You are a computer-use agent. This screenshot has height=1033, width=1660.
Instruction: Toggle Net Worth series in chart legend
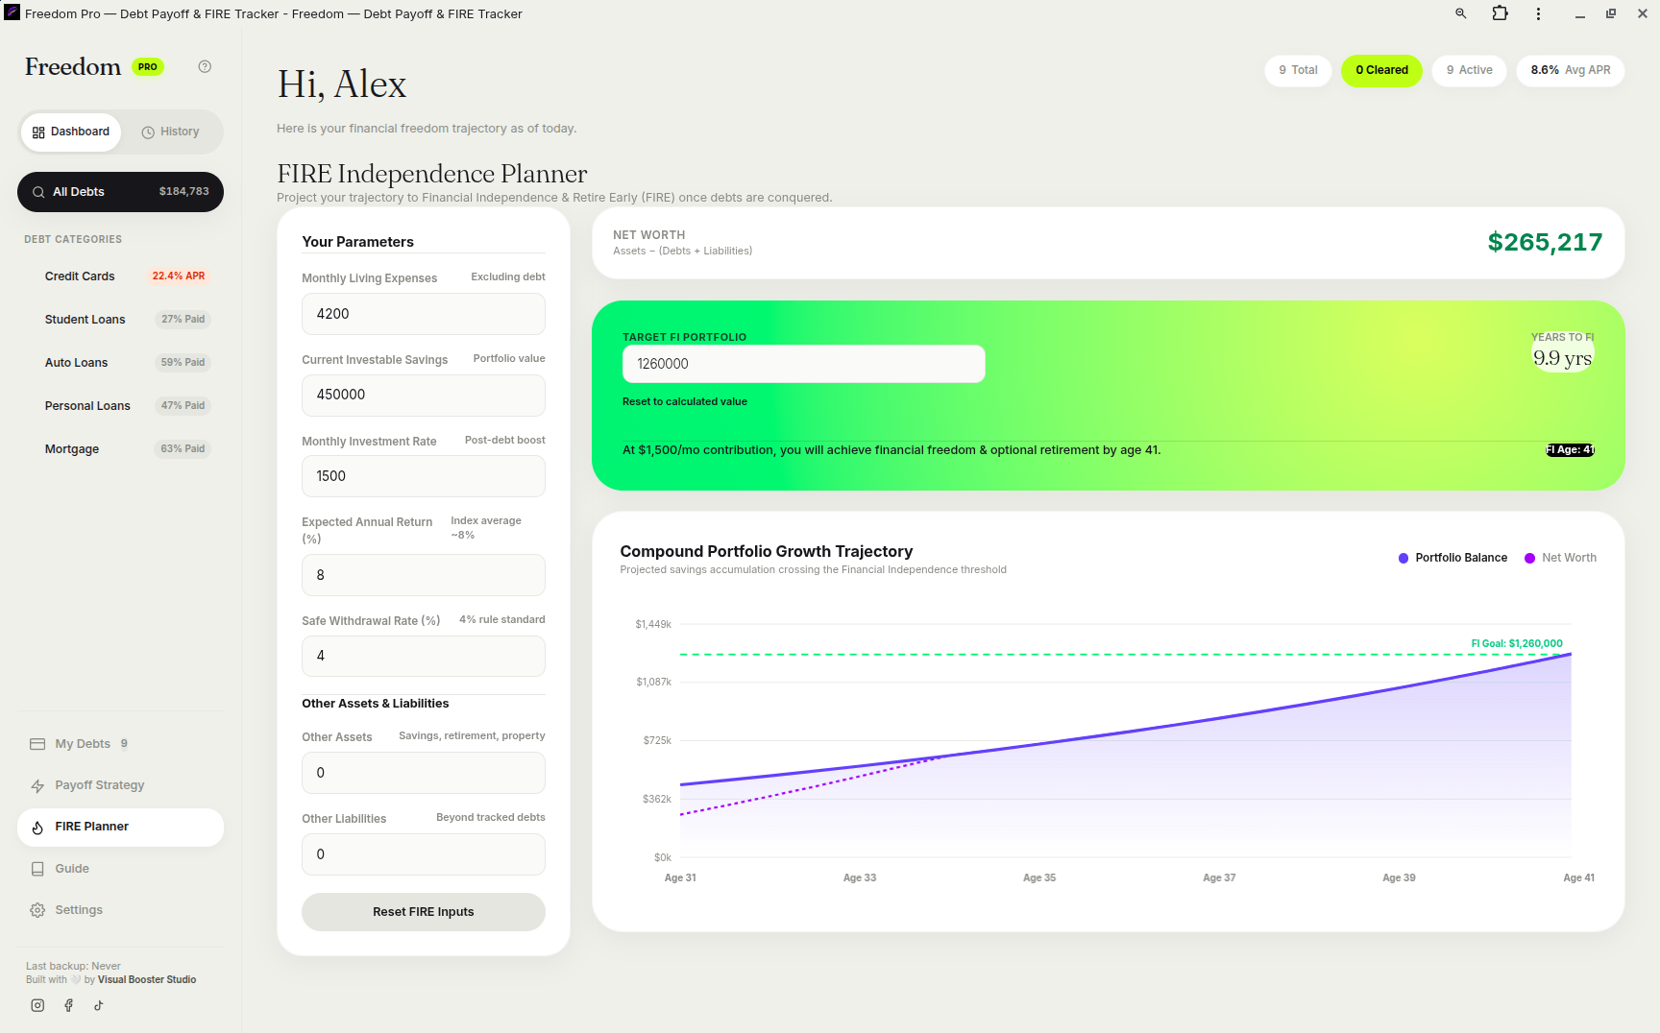(1561, 558)
